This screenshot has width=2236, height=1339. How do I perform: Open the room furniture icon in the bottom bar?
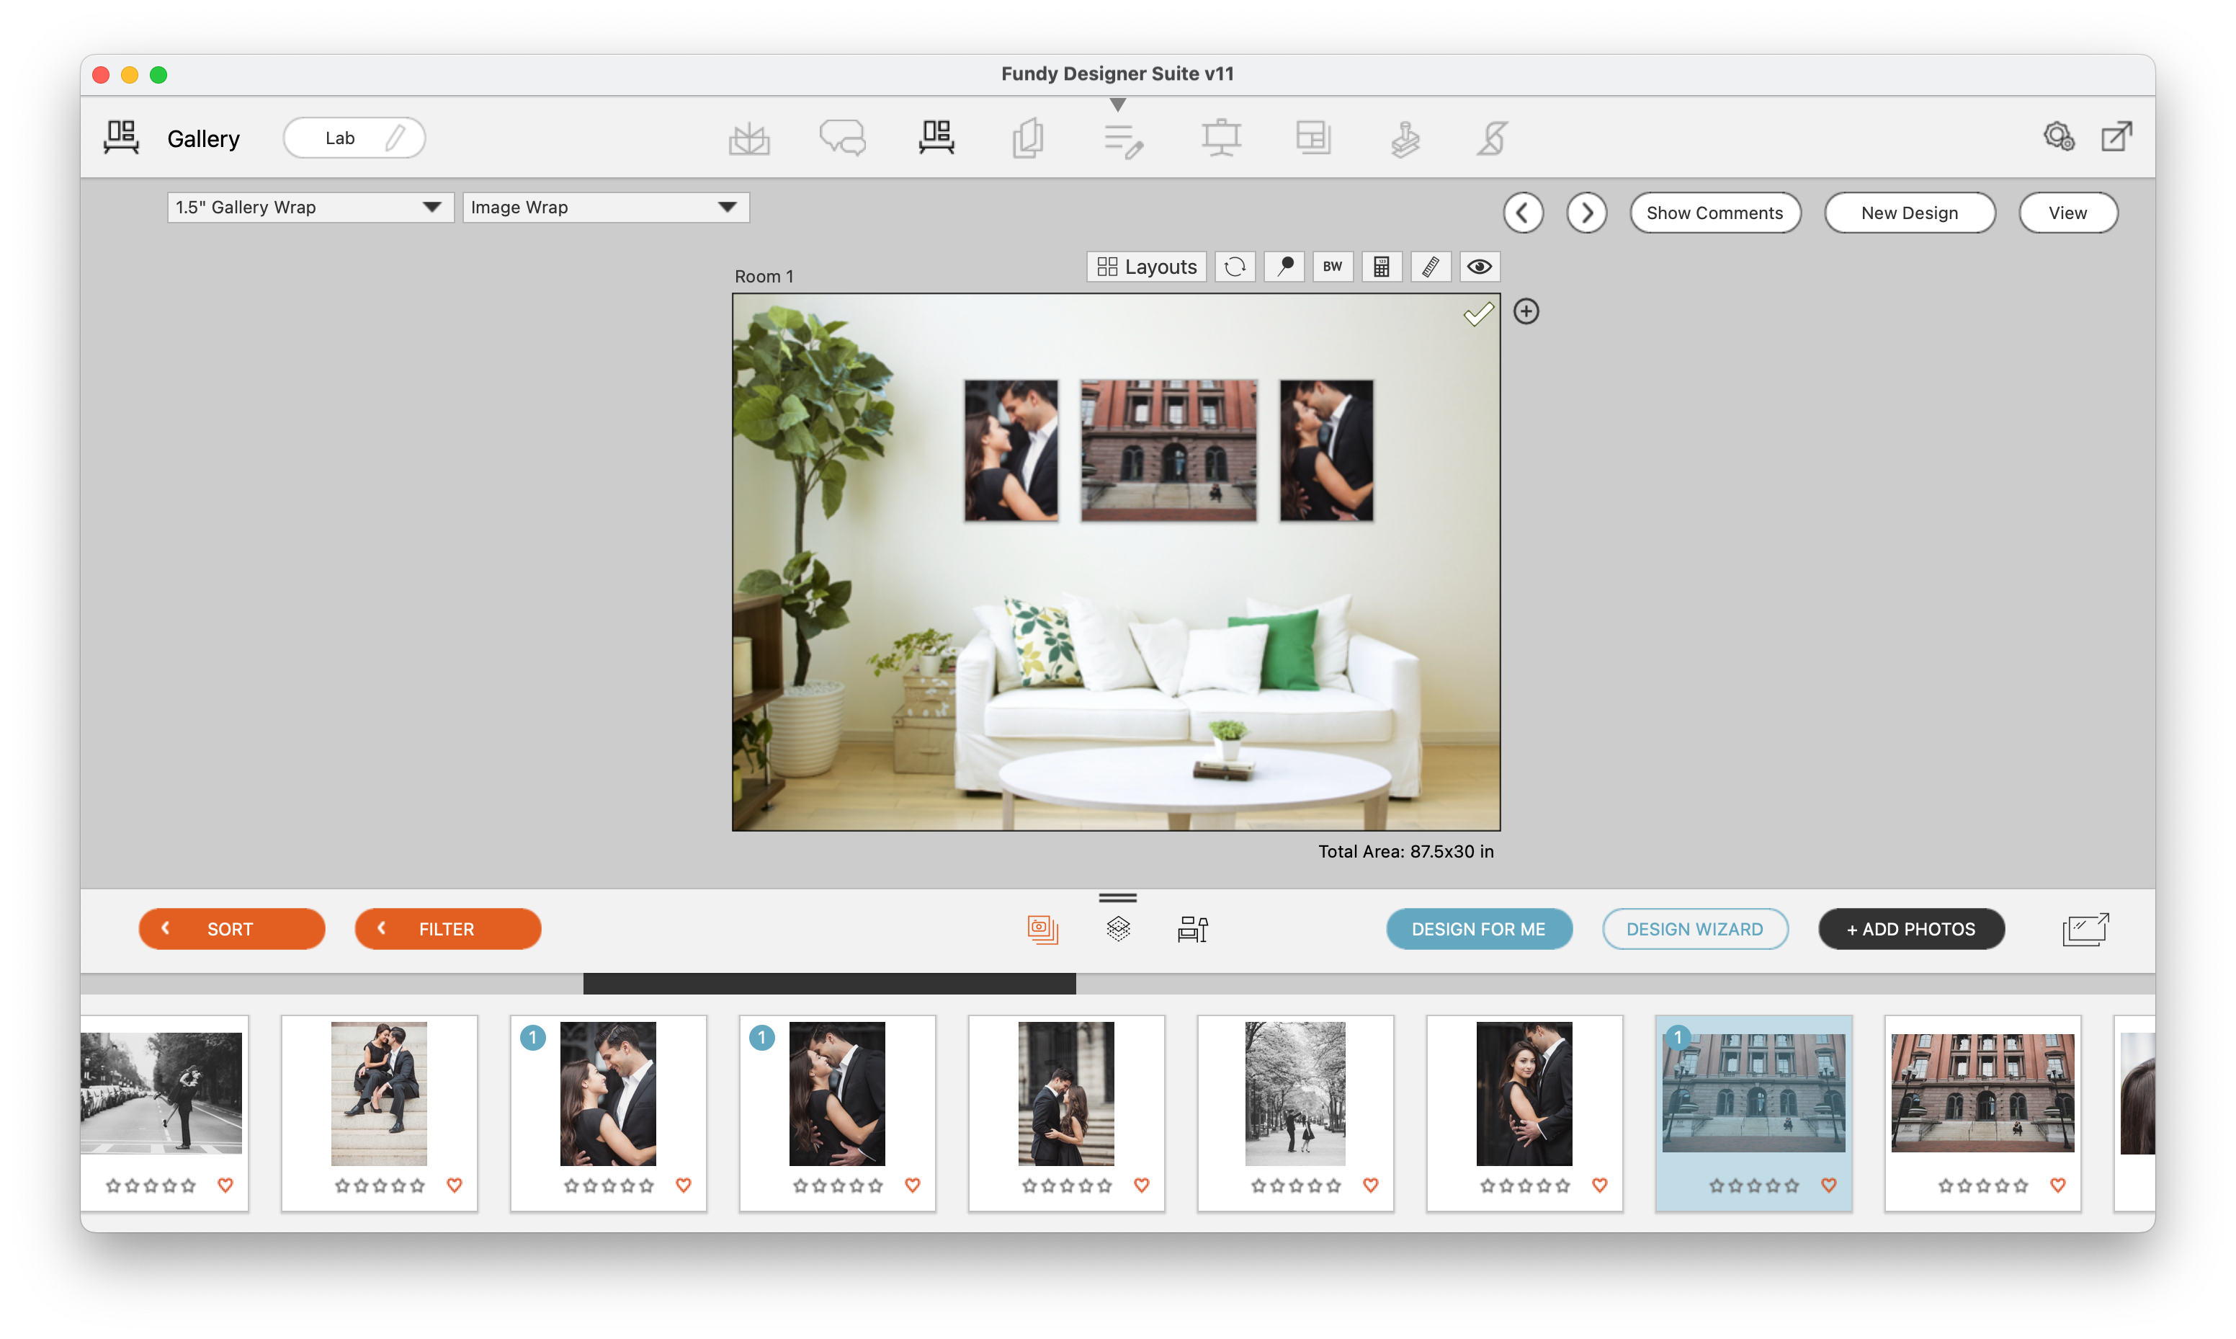click(1193, 928)
